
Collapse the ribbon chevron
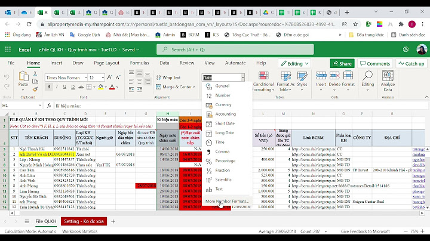(x=426, y=97)
